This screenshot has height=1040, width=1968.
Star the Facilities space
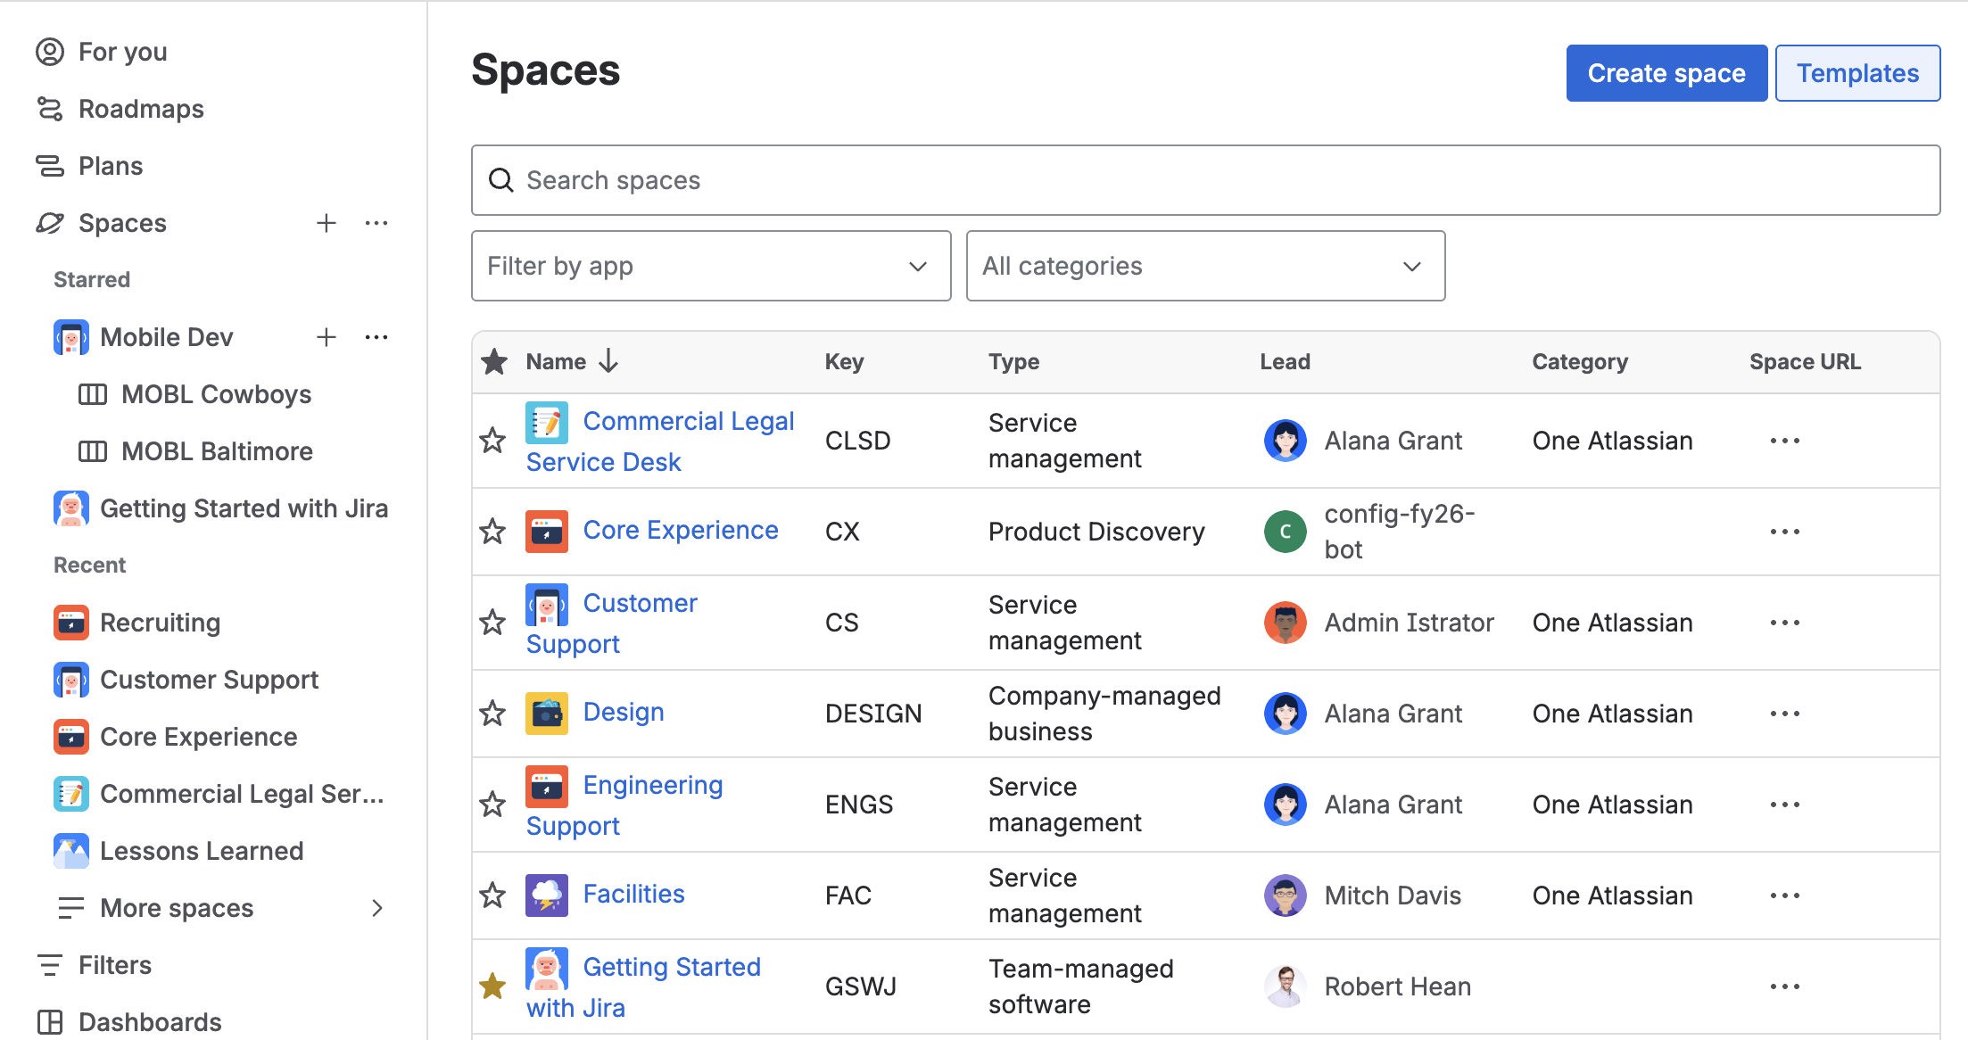[492, 895]
